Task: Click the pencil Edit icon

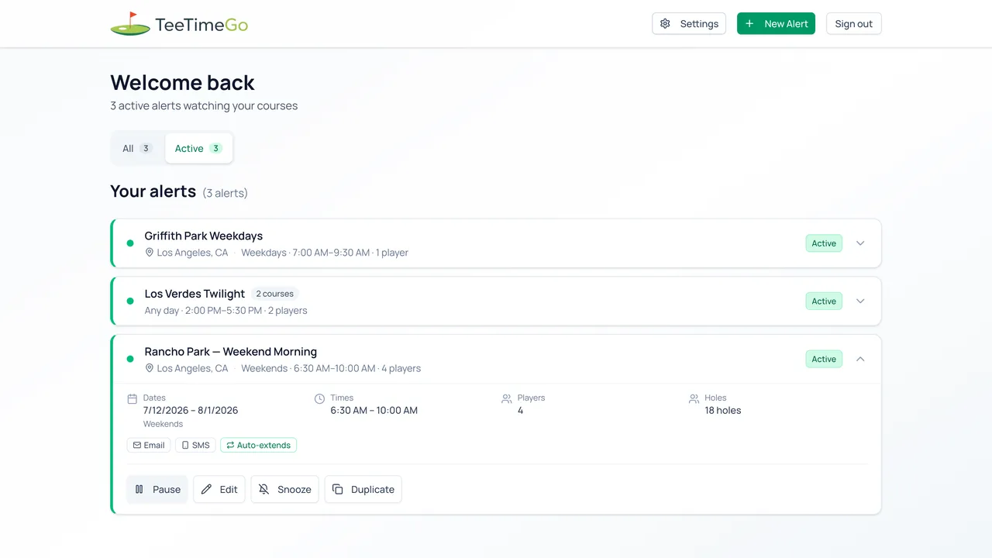Action: [206, 490]
